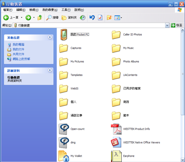The width and height of the screenshot is (185, 162).
Task: Select the Templates folder icon
Action: 64,75
